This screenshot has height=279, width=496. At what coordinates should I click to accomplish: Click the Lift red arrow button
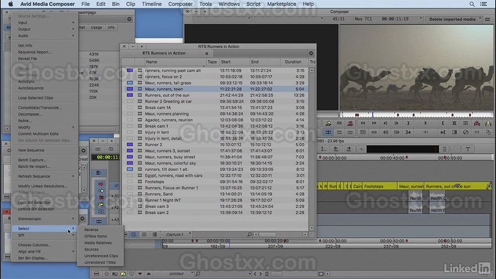477,123
